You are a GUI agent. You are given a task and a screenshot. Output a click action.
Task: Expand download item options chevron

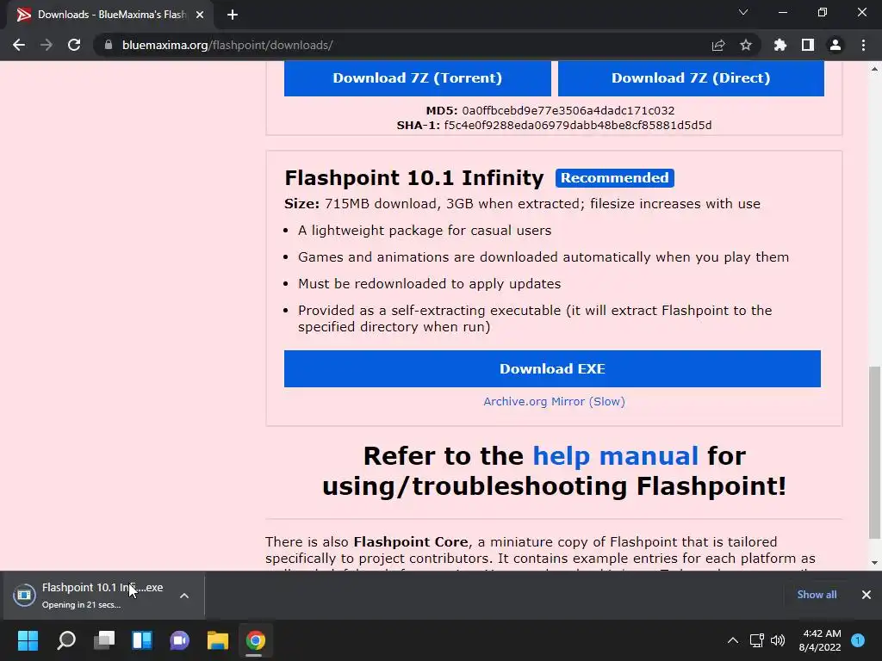[184, 596]
